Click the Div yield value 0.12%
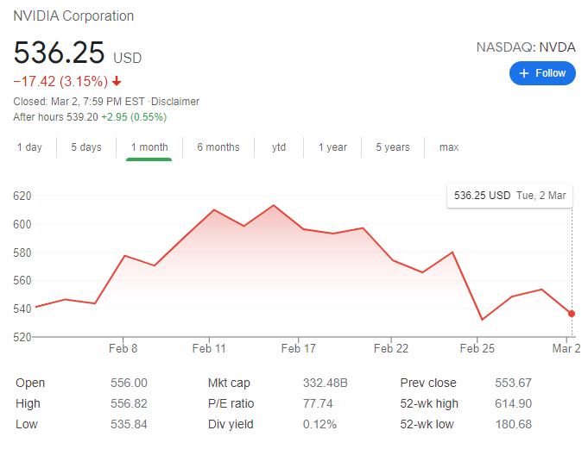Viewport: 588px width, 449px height. 319,424
